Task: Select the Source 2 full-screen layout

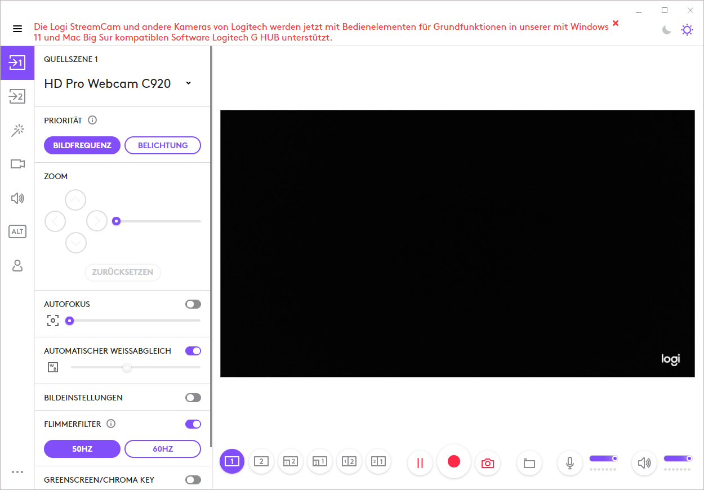Action: tap(261, 461)
